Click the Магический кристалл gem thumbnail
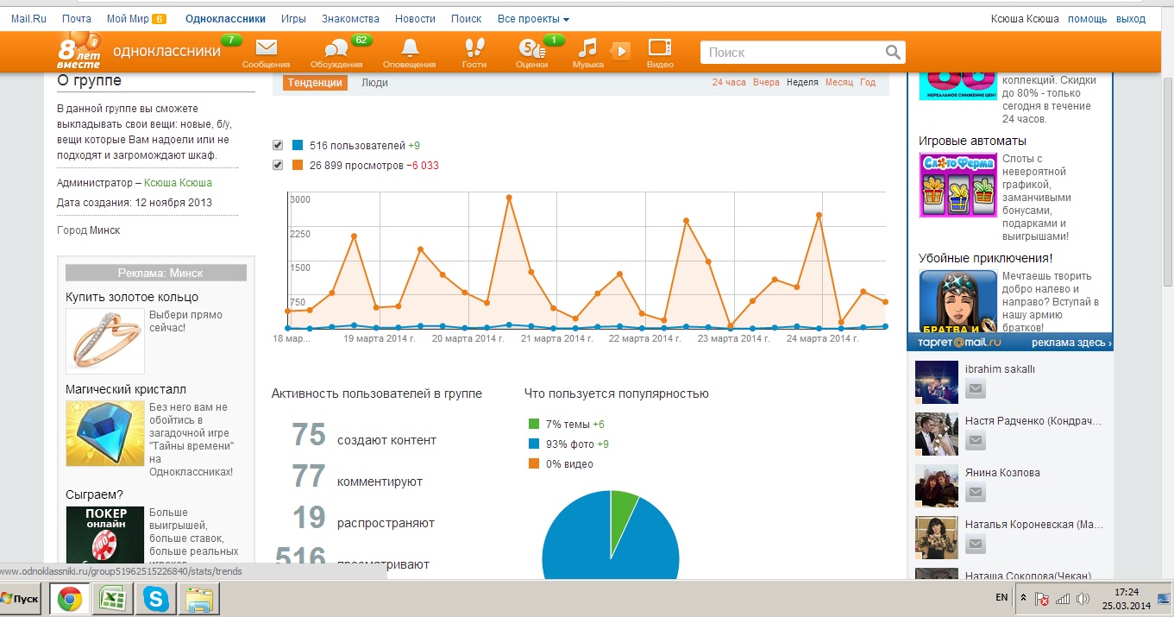The height and width of the screenshot is (617, 1174). [104, 433]
